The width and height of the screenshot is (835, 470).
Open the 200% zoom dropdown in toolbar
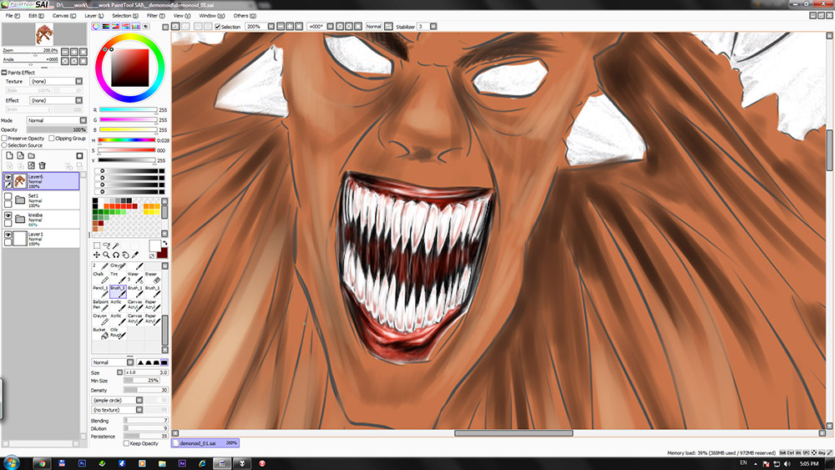click(x=271, y=26)
